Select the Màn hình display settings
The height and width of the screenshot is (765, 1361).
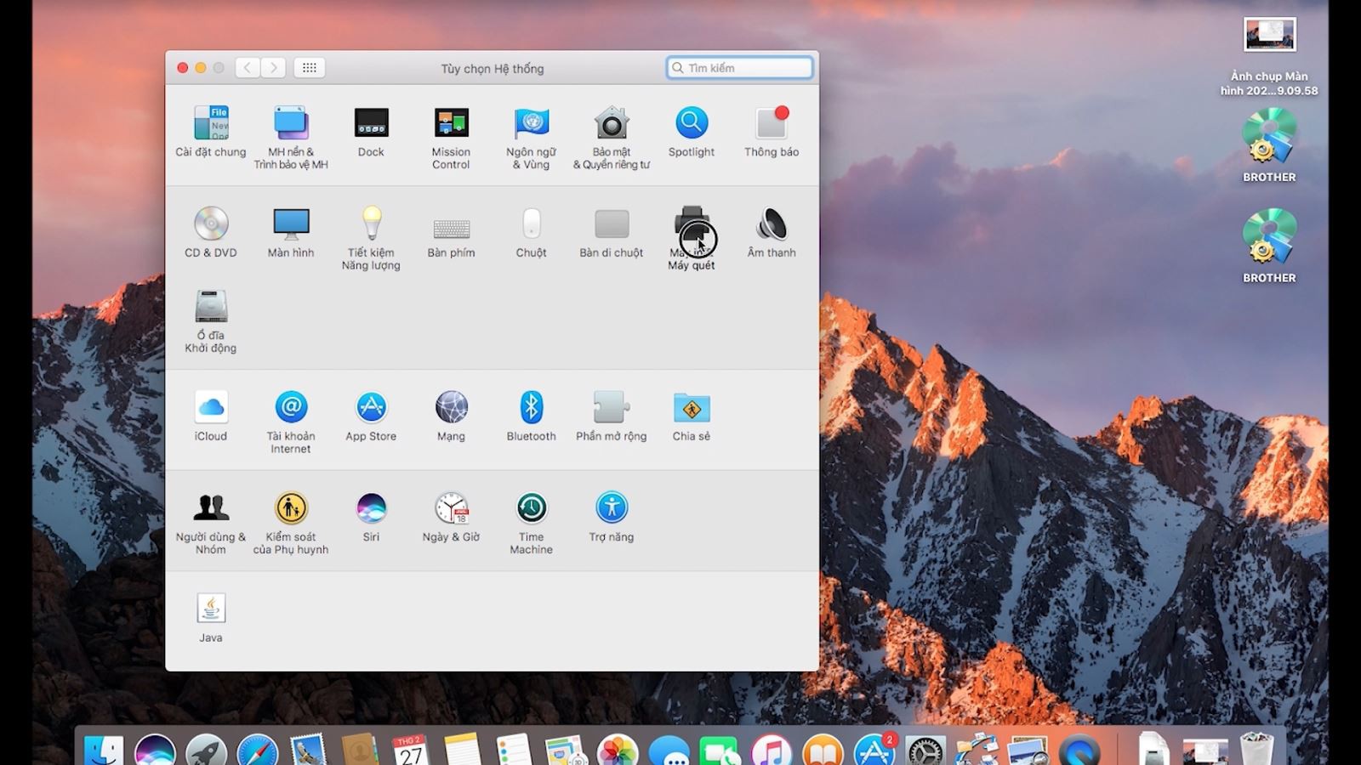(x=291, y=225)
